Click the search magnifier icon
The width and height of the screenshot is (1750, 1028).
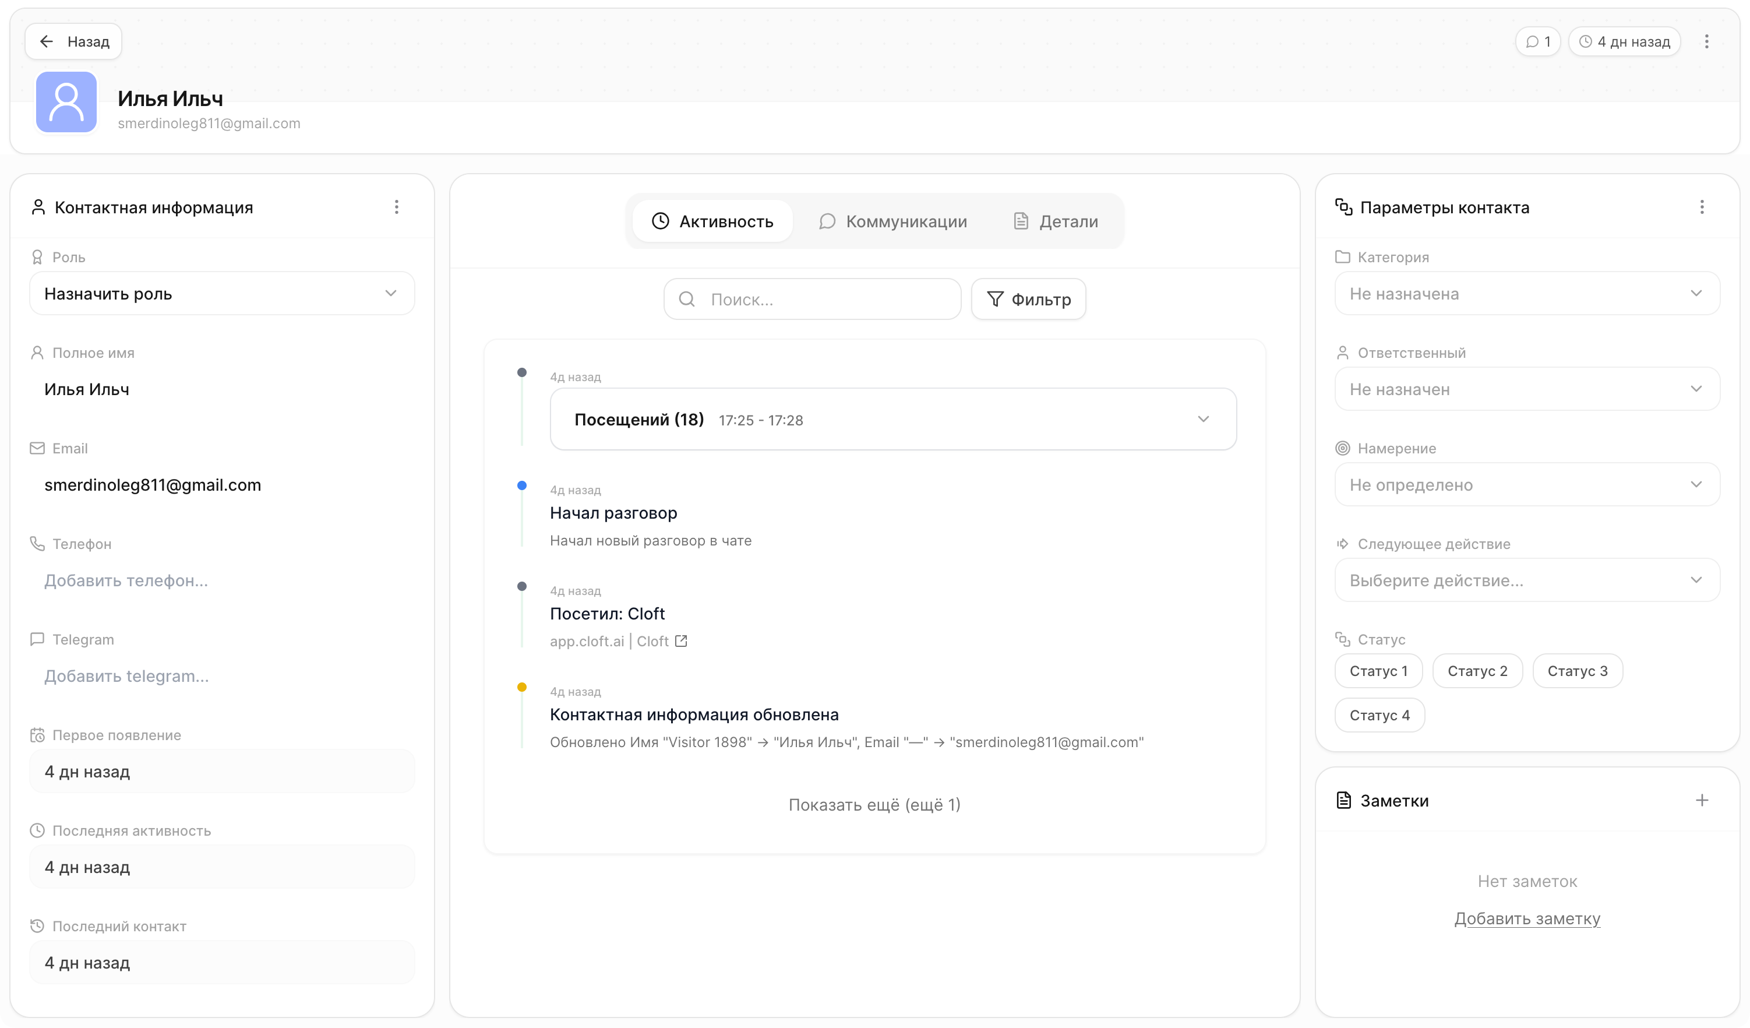(x=687, y=299)
